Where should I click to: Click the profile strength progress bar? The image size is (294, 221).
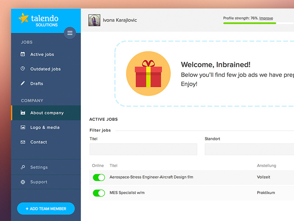258,23
